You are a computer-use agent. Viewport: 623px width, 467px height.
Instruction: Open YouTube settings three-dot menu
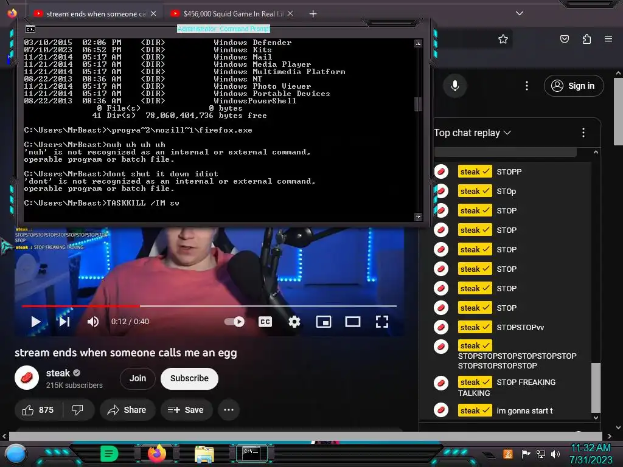click(x=527, y=86)
